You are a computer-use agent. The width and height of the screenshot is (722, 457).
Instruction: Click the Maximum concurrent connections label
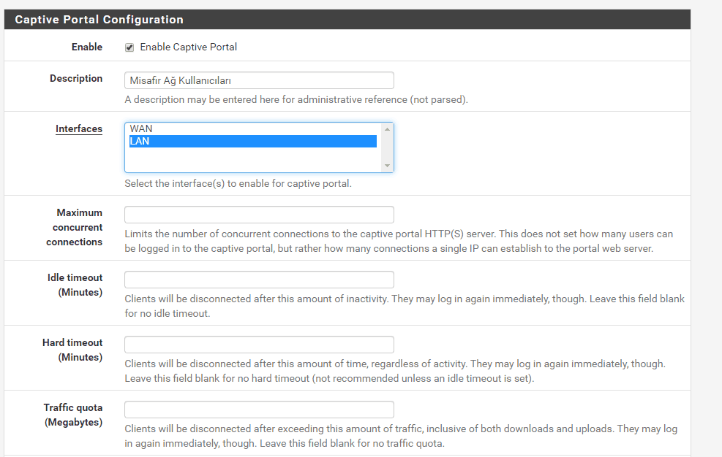(x=75, y=227)
